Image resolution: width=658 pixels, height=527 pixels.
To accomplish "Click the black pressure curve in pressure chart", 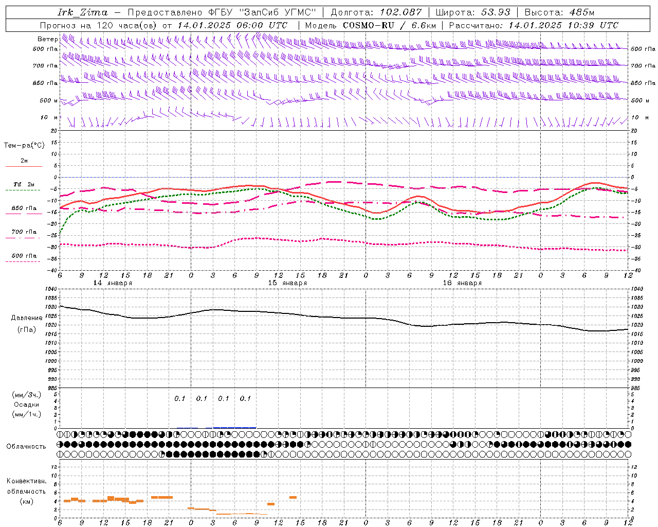I will [344, 318].
